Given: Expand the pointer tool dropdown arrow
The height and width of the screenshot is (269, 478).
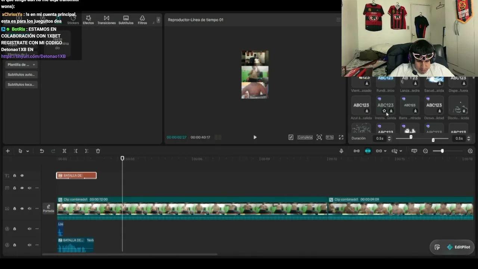Looking at the screenshot, I should (28, 151).
